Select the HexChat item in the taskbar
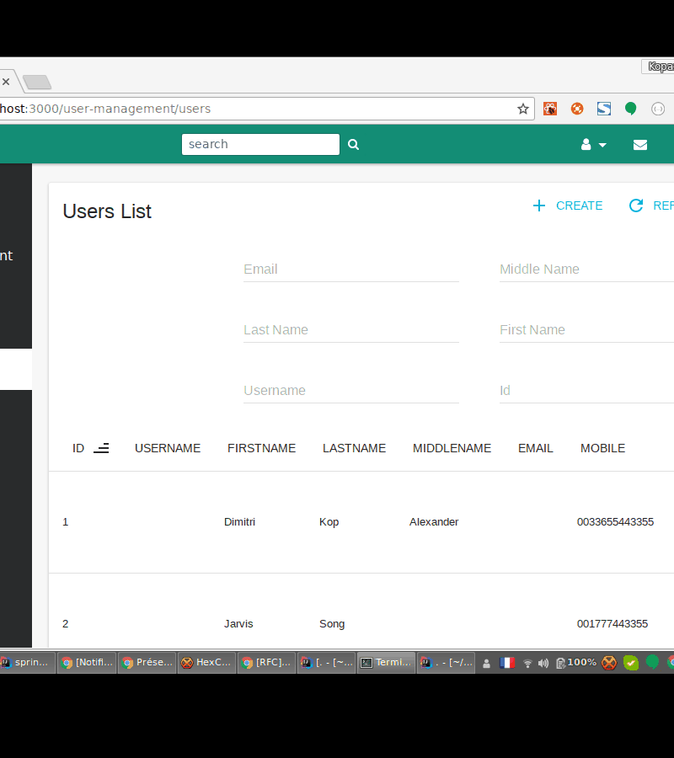 (x=206, y=663)
